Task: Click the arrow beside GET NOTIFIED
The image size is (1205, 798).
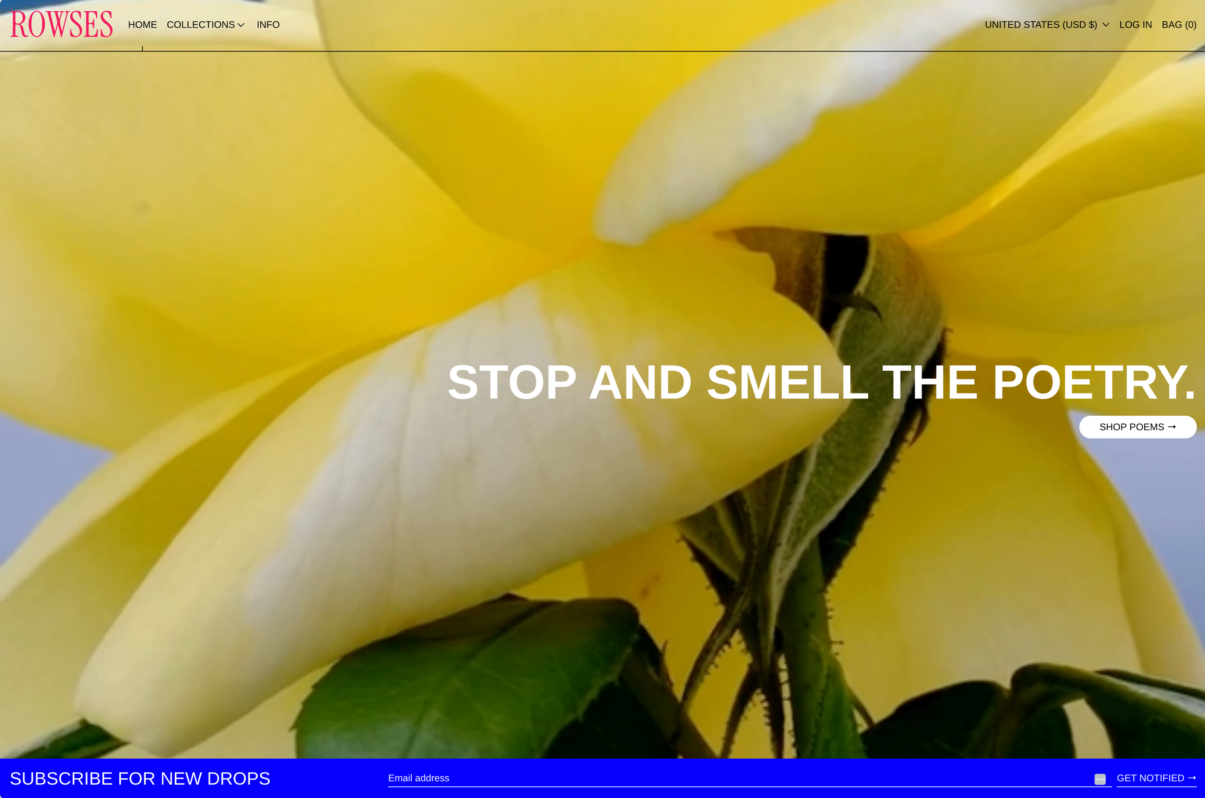Action: point(1192,778)
